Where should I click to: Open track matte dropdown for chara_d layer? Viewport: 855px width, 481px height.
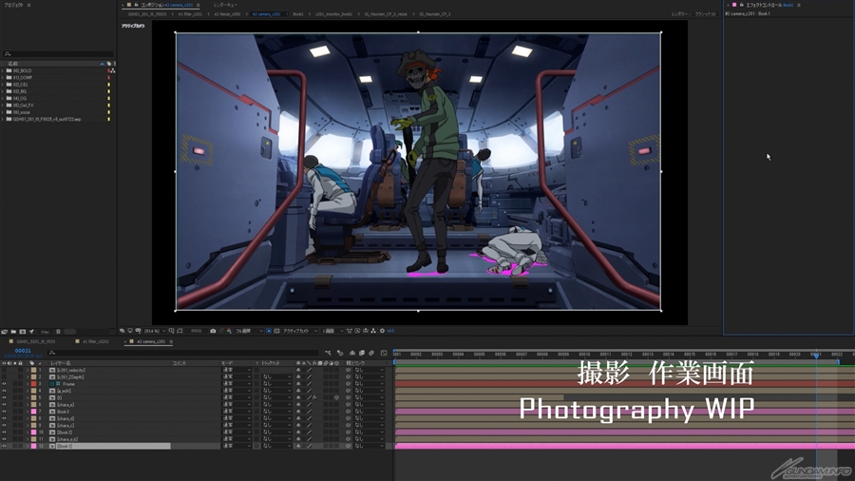(276, 418)
